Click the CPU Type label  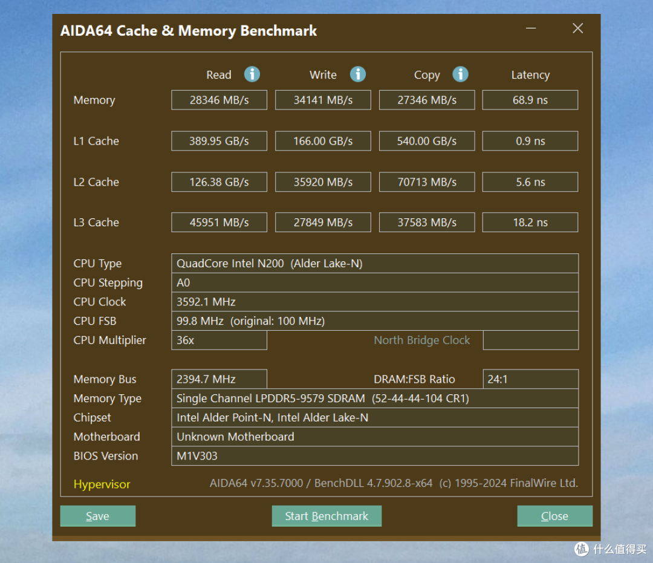pyautogui.click(x=97, y=264)
